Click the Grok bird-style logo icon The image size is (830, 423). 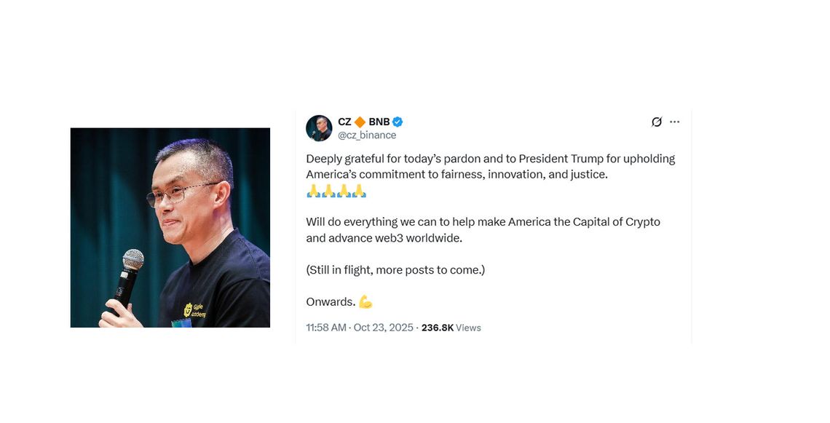[x=657, y=122]
